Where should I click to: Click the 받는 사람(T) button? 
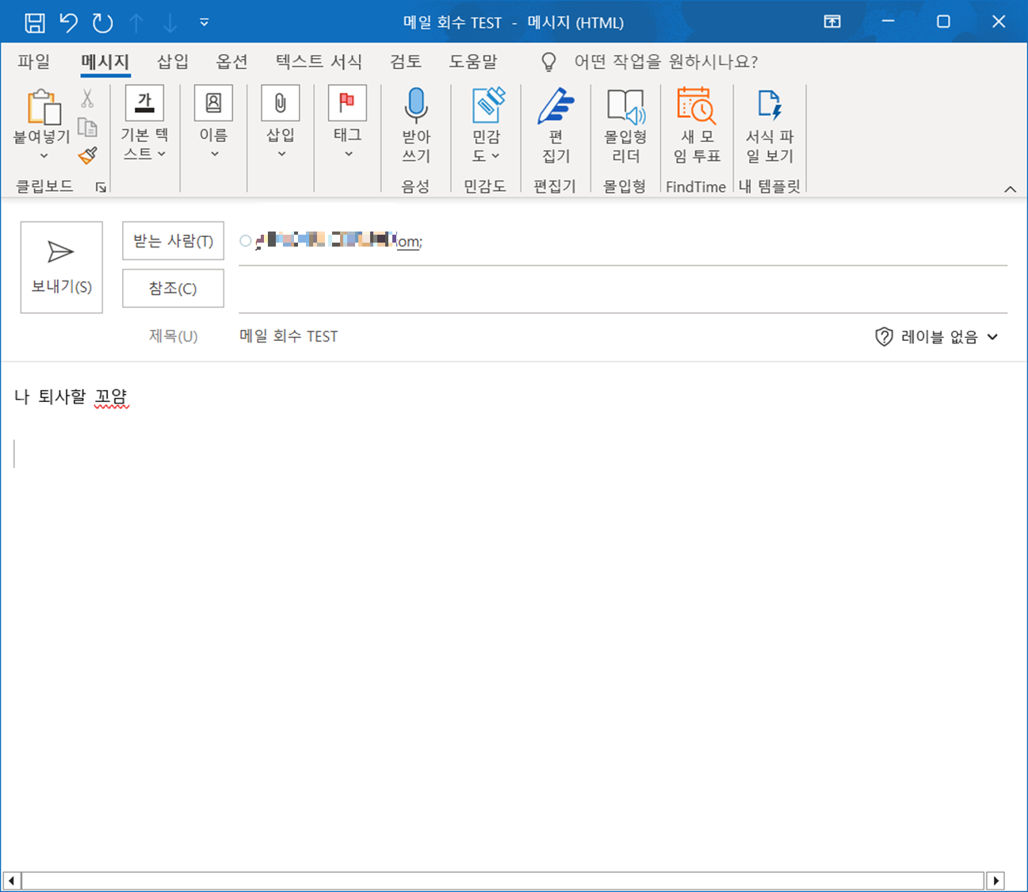pos(173,241)
